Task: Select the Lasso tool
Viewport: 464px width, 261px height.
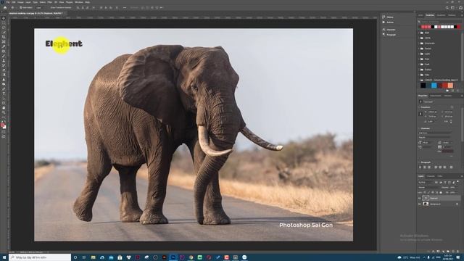Action: point(4,28)
